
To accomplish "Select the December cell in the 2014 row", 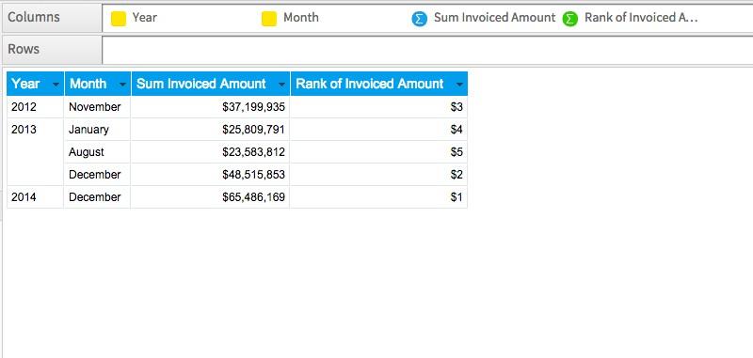I will (x=97, y=197).
